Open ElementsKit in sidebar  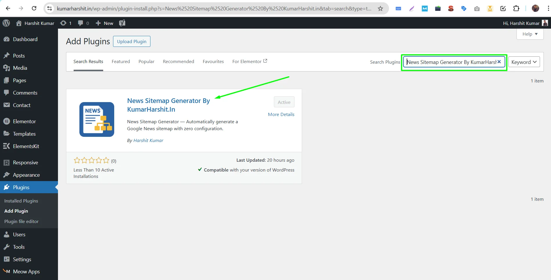point(29,146)
